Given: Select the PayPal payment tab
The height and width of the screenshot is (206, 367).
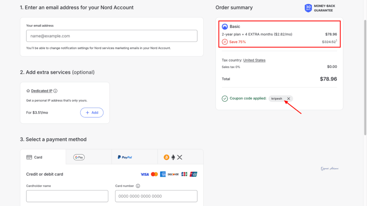Looking at the screenshot, I should pos(135,157).
